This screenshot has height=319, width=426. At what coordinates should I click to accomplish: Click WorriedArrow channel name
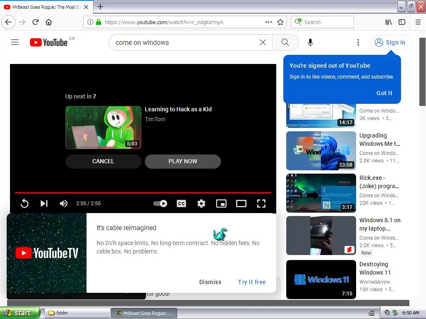[375, 282]
